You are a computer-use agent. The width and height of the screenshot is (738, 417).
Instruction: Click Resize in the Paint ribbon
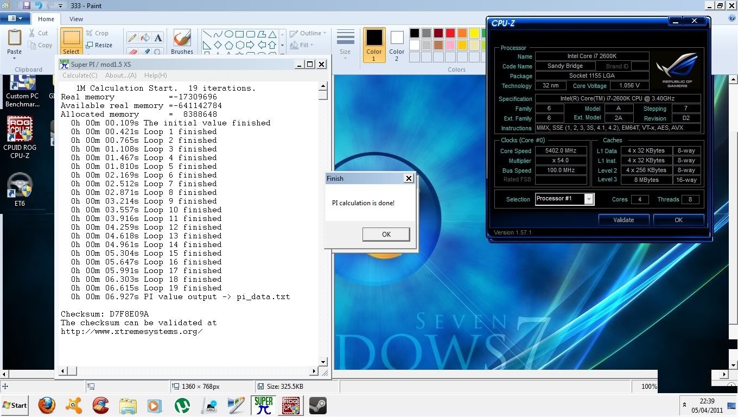point(99,45)
